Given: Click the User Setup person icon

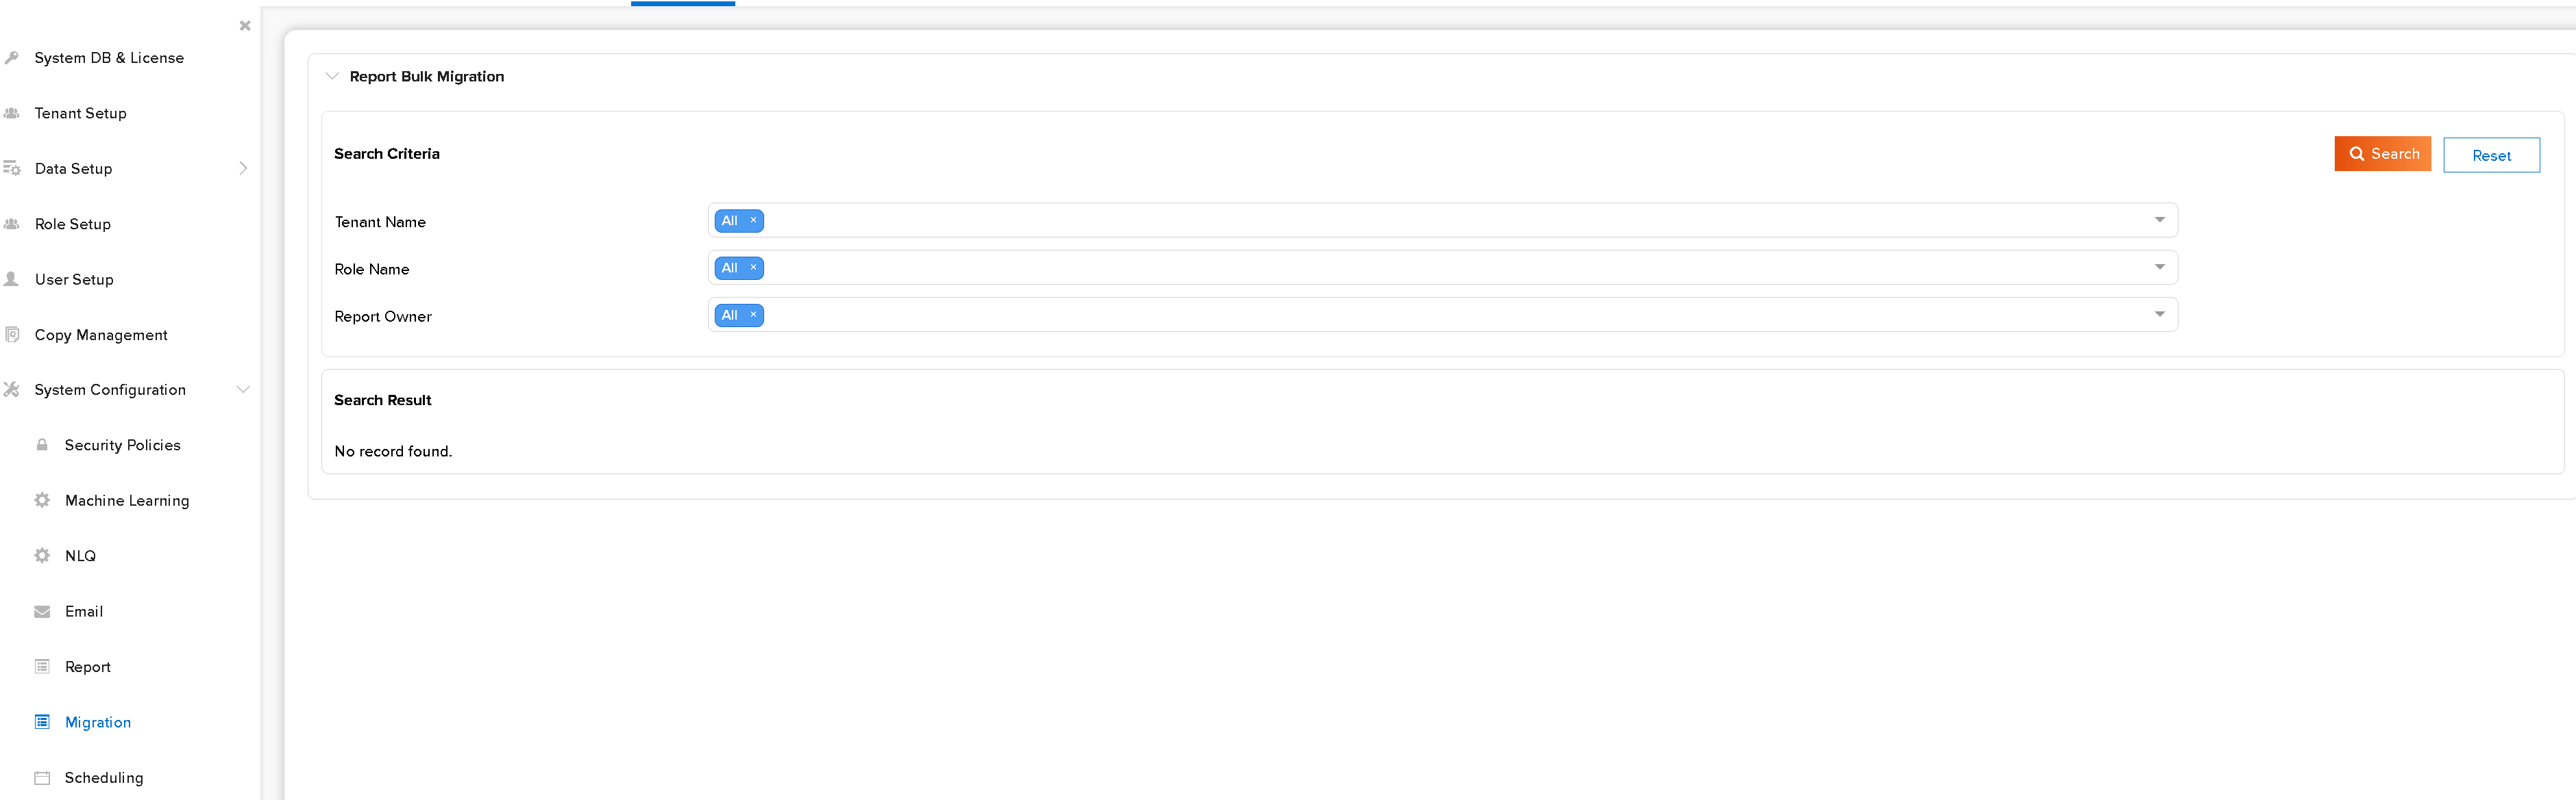Looking at the screenshot, I should pos(12,280).
